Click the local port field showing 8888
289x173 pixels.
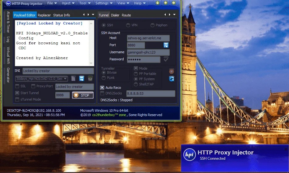[62, 95]
